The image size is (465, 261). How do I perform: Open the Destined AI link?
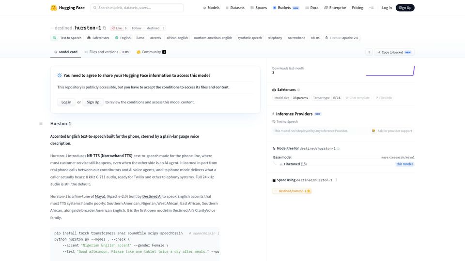pos(152,197)
